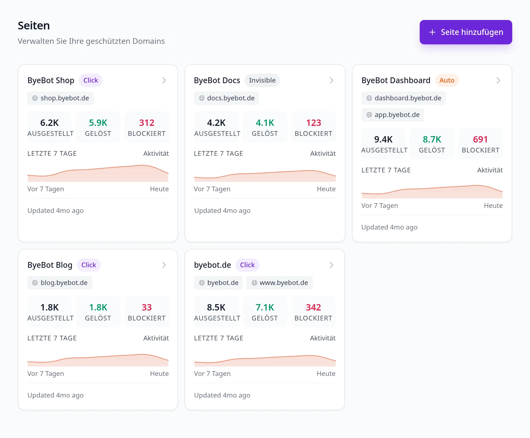Click the 312 Blockiert stat in ByeBot Shop

[147, 127]
